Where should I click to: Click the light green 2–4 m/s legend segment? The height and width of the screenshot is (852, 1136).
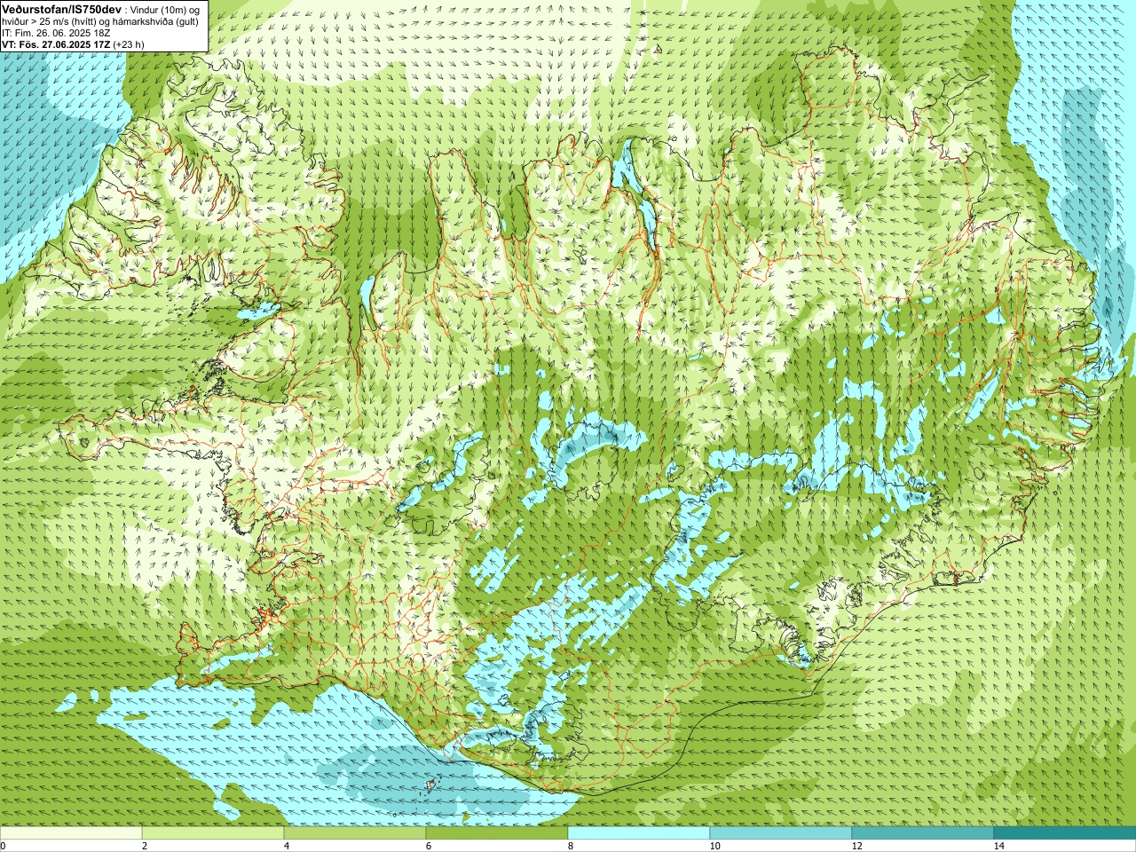point(213,833)
